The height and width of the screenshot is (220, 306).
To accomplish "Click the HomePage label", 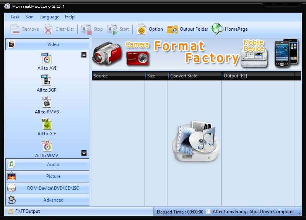I will tap(236, 29).
